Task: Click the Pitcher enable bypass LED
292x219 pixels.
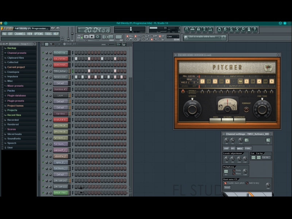Action: 183,91
